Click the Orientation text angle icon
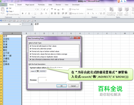 pos(63,9)
